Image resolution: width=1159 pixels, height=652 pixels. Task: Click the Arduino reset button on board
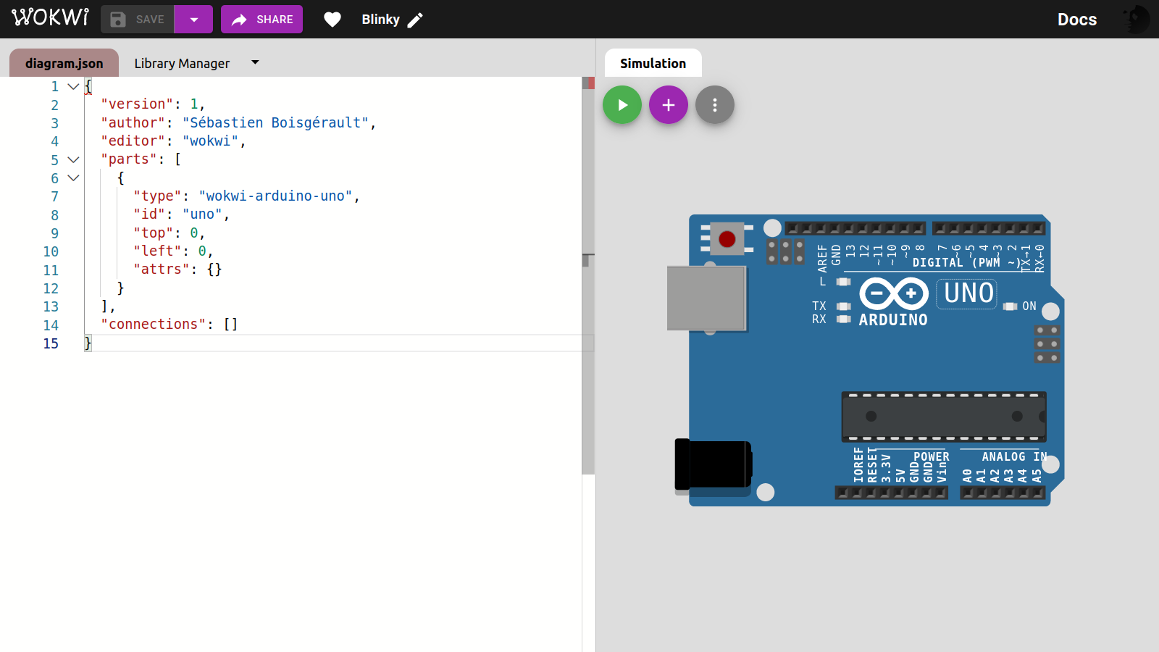pos(727,239)
